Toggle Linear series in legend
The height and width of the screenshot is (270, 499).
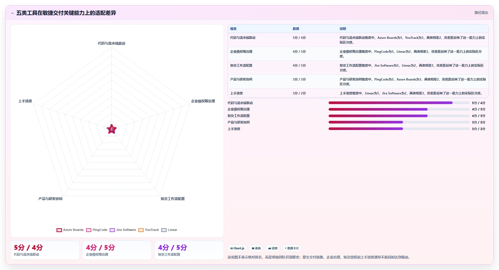169,230
